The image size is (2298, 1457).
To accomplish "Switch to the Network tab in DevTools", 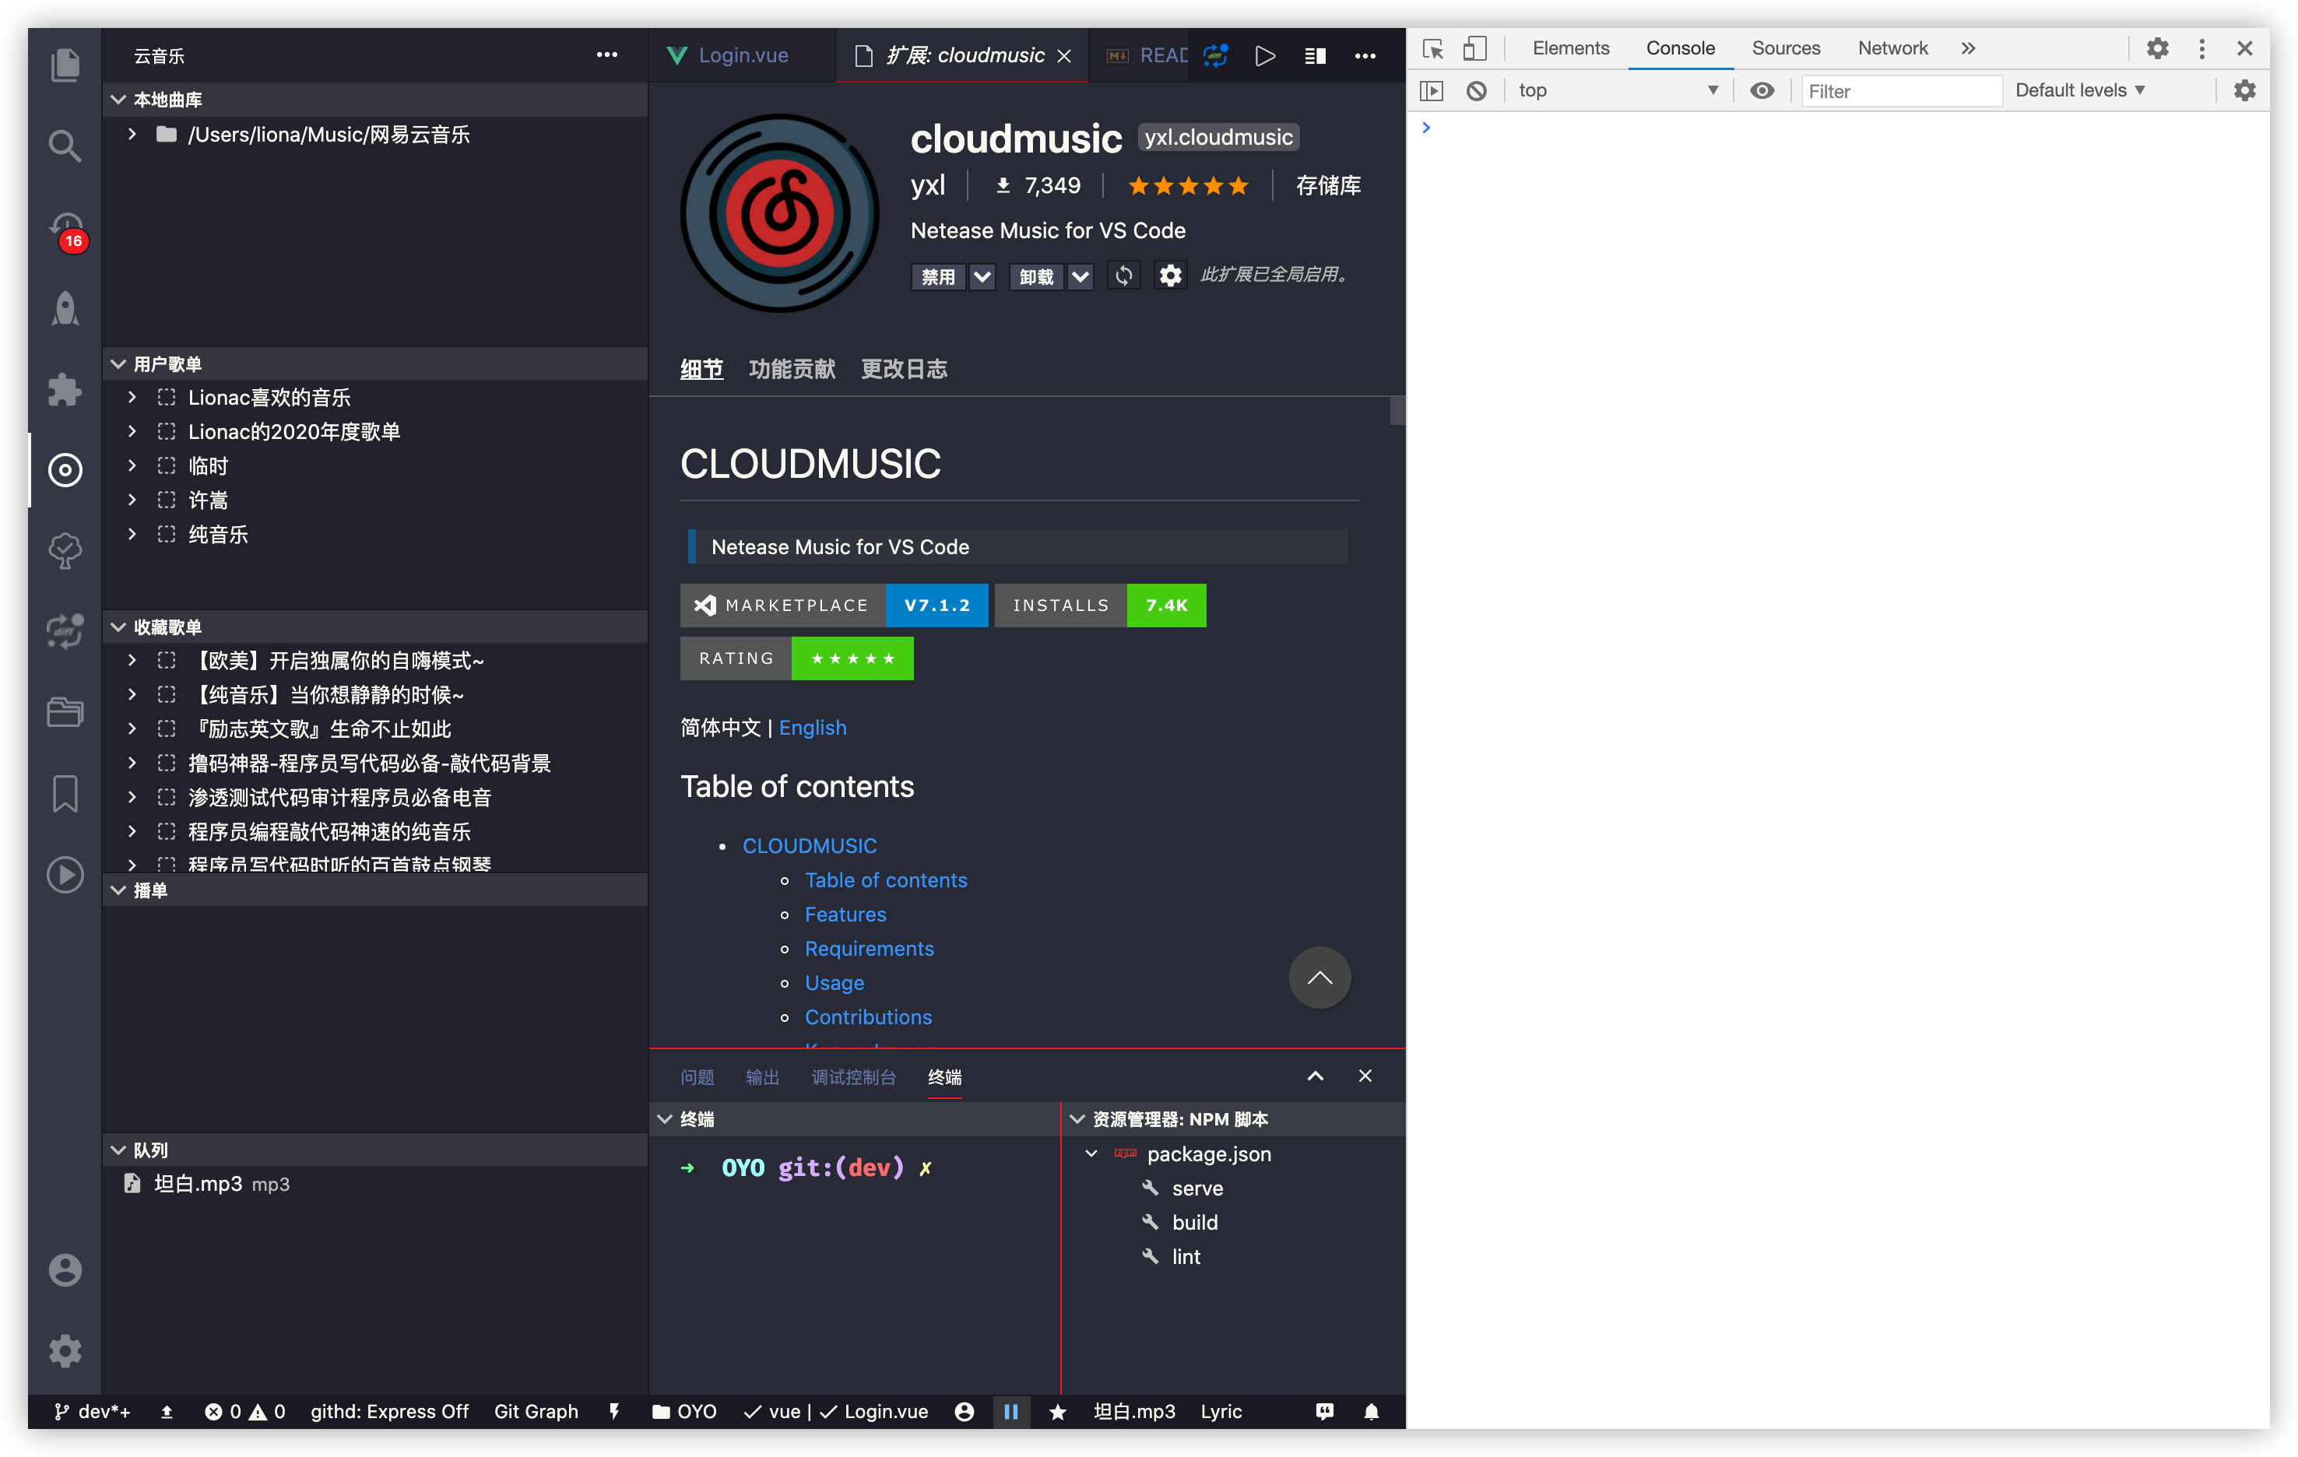I will point(1892,47).
